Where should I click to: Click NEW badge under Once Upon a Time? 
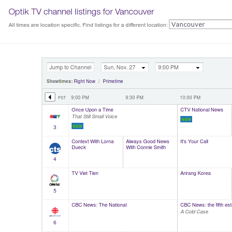[x=77, y=126]
